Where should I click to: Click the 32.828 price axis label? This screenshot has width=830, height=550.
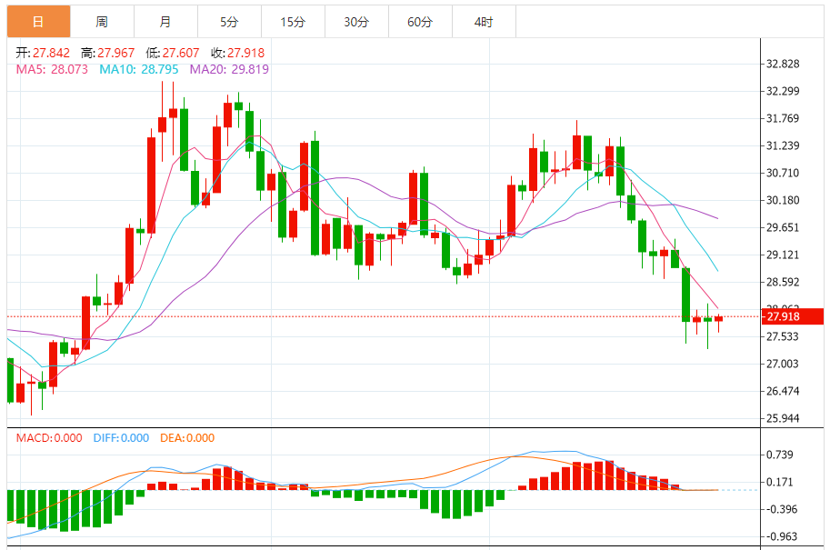click(783, 64)
